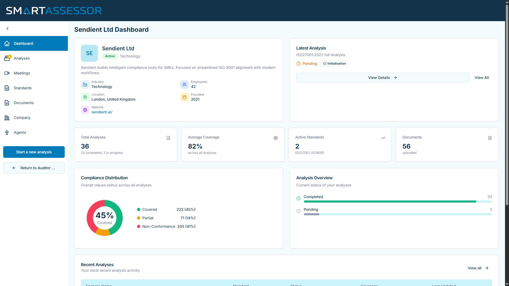Viewport: 509px width, 286px height.
Task: Click the Average Coverage target icon
Action: pos(275,138)
